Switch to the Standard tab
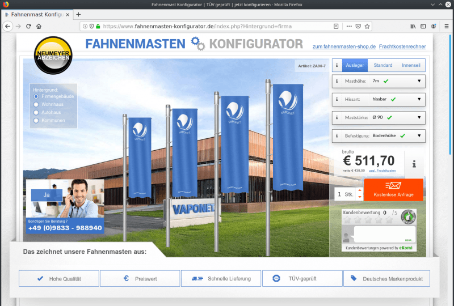This screenshot has height=306, width=454. click(382, 65)
